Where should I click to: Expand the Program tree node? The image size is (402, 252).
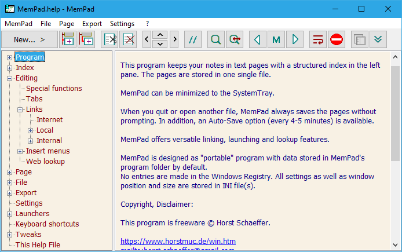point(9,57)
